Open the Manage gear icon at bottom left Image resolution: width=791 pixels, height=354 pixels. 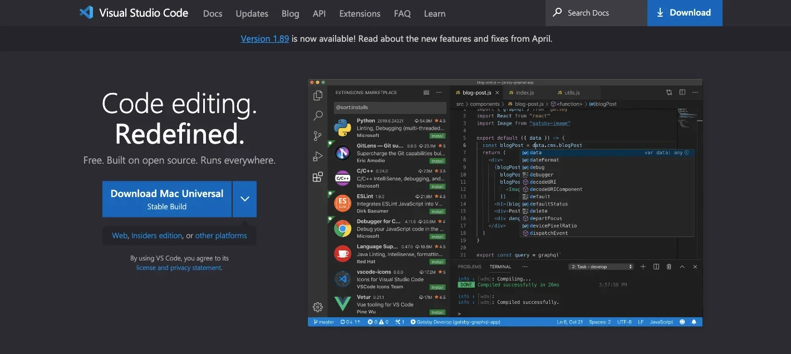click(318, 307)
